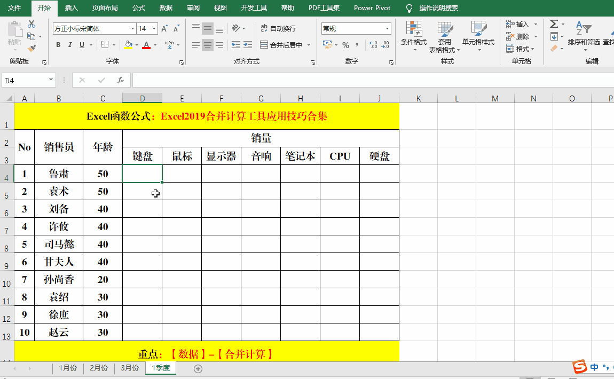Apply percent style

(x=345, y=45)
